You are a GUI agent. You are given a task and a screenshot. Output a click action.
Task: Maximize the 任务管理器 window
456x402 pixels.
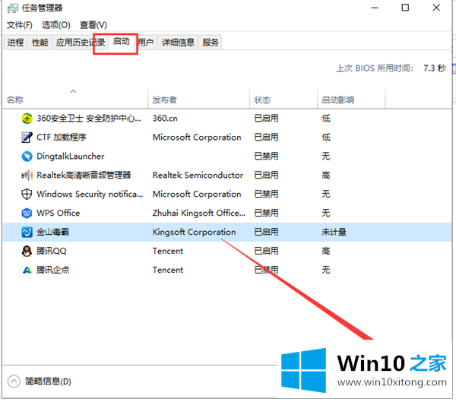coord(405,8)
